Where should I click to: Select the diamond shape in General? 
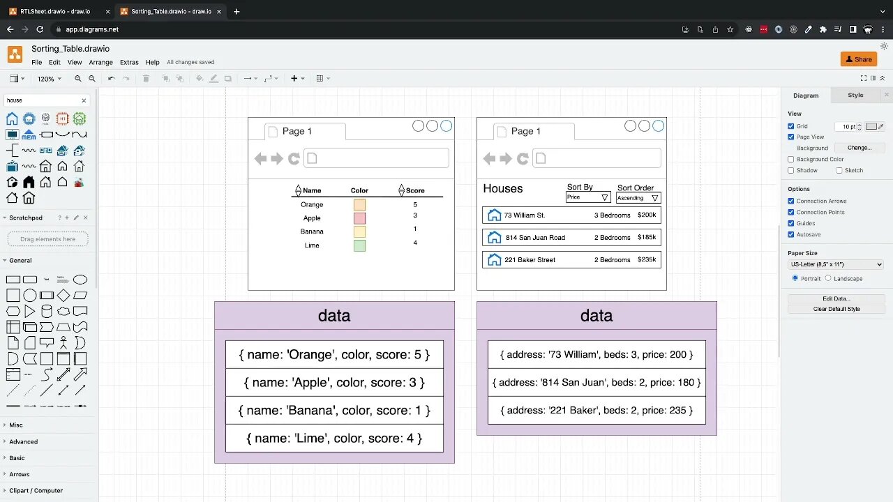(x=63, y=295)
